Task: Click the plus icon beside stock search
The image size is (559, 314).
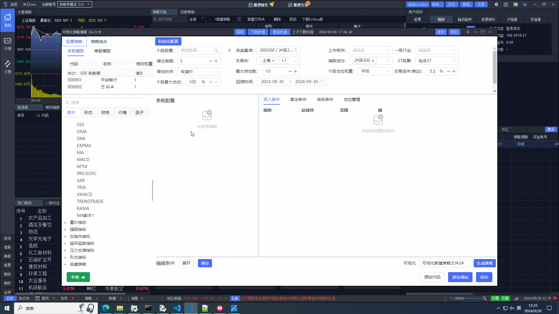Action: (229, 50)
